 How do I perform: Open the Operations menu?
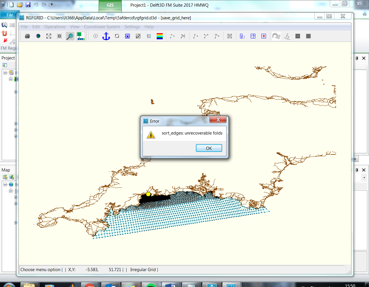click(55, 27)
